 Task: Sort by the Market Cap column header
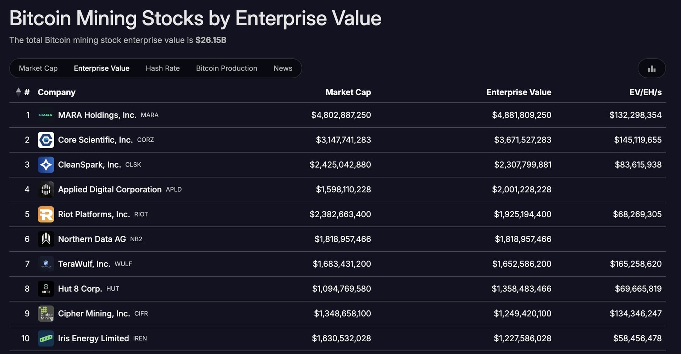pyautogui.click(x=348, y=92)
